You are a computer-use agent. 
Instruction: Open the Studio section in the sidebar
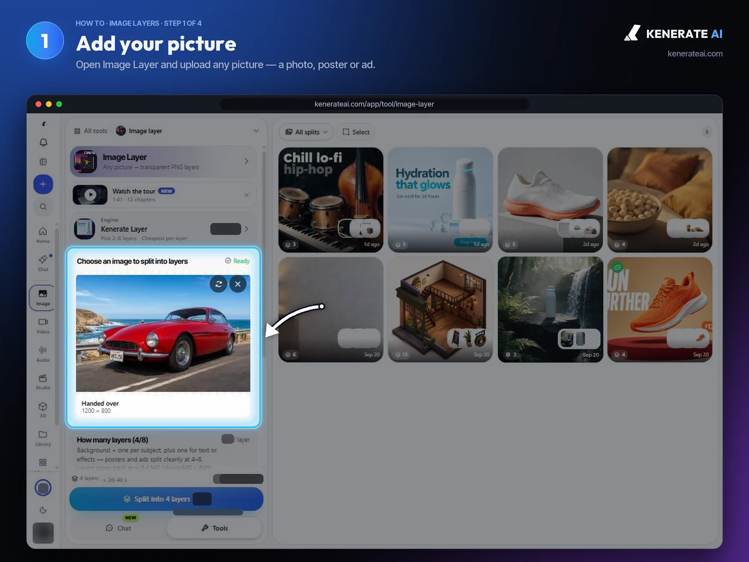[x=43, y=382]
